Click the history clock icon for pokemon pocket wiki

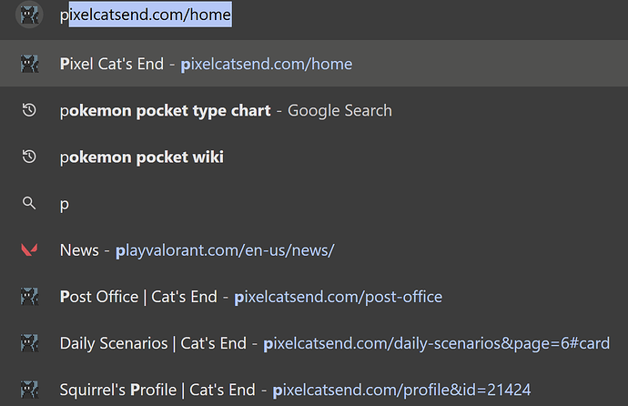(x=29, y=157)
